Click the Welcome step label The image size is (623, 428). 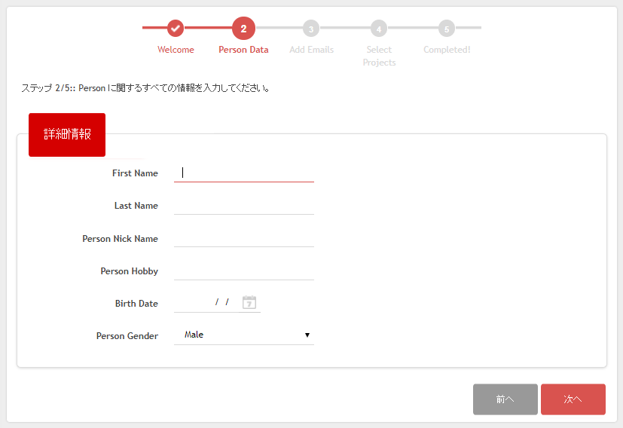[x=176, y=50]
